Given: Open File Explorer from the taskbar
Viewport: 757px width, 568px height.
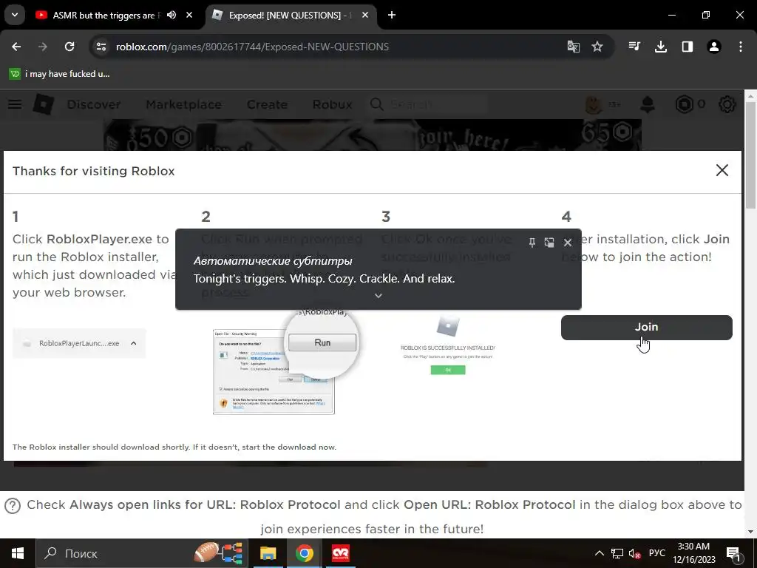Looking at the screenshot, I should pyautogui.click(x=268, y=553).
